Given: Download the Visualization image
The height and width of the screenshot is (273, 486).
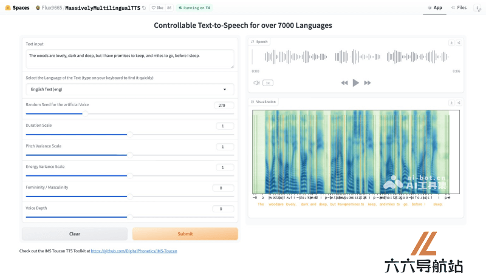Looking at the screenshot, I should click(451, 103).
